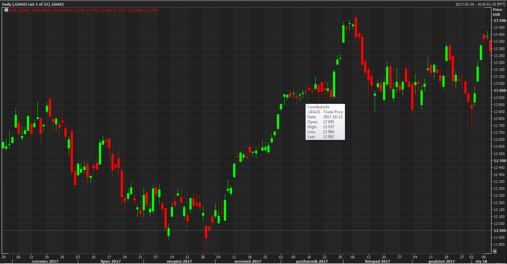Select the red Cndl .GDAXI Trade Price legend

83,10
